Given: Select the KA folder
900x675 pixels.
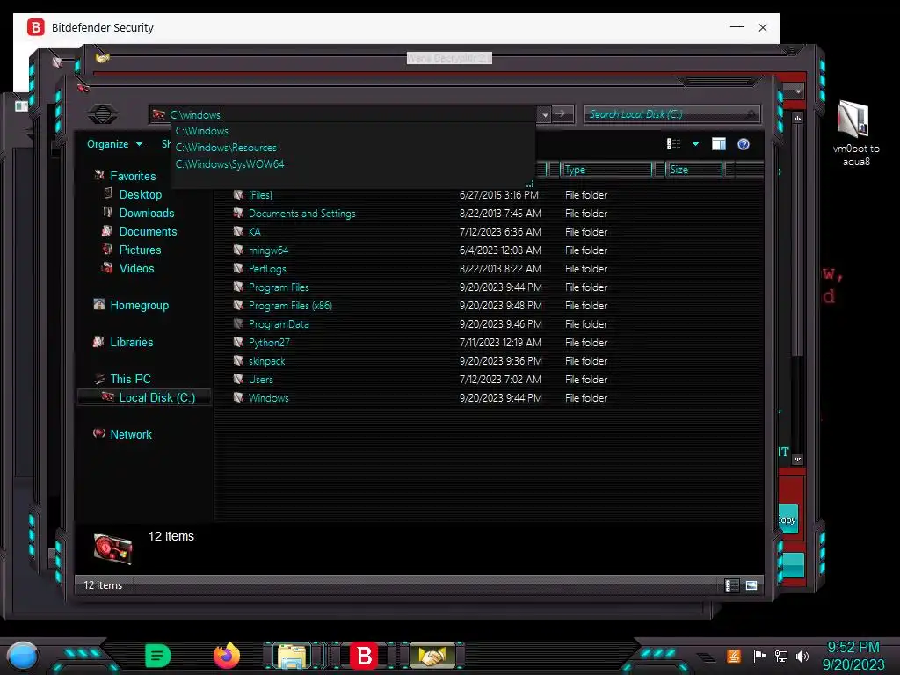Looking at the screenshot, I should [254, 232].
